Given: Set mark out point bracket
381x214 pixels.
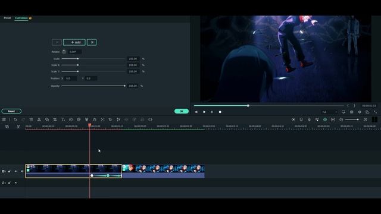Looking at the screenshot, I should tap(355, 106).
